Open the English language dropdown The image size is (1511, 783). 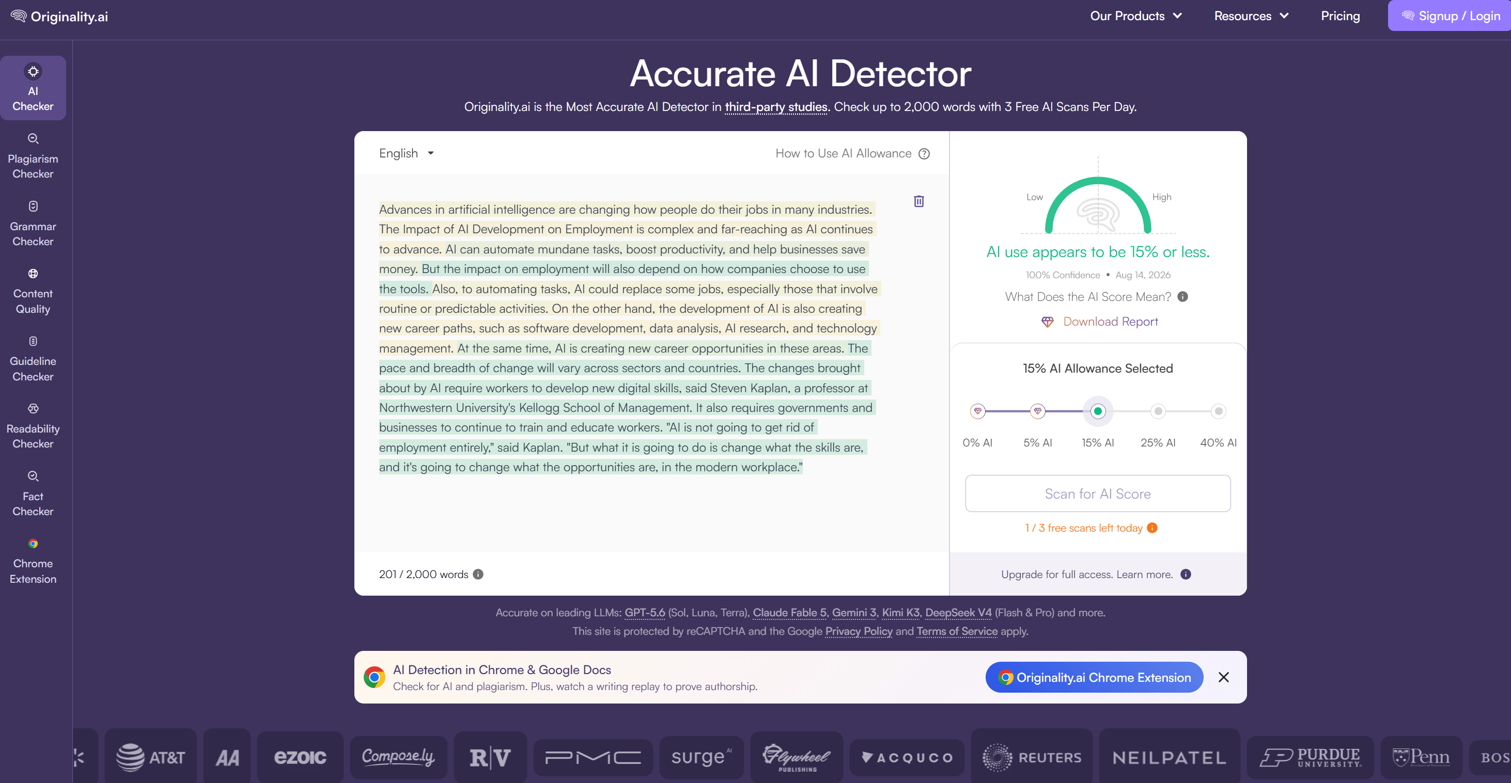coord(407,153)
